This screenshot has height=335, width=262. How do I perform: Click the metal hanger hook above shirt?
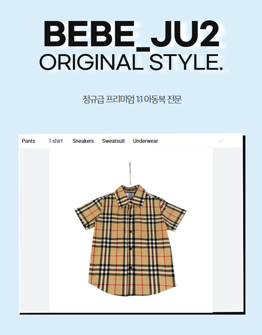(130, 173)
